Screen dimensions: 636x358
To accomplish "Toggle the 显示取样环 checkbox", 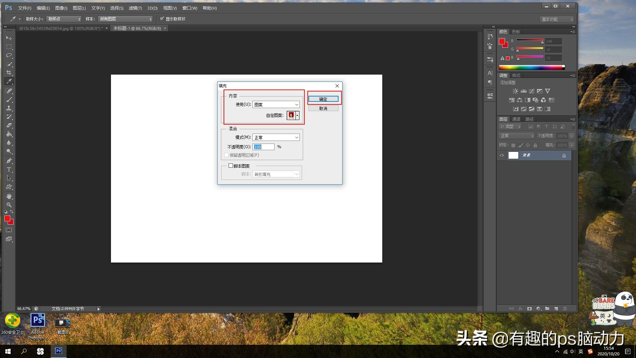I will (162, 19).
